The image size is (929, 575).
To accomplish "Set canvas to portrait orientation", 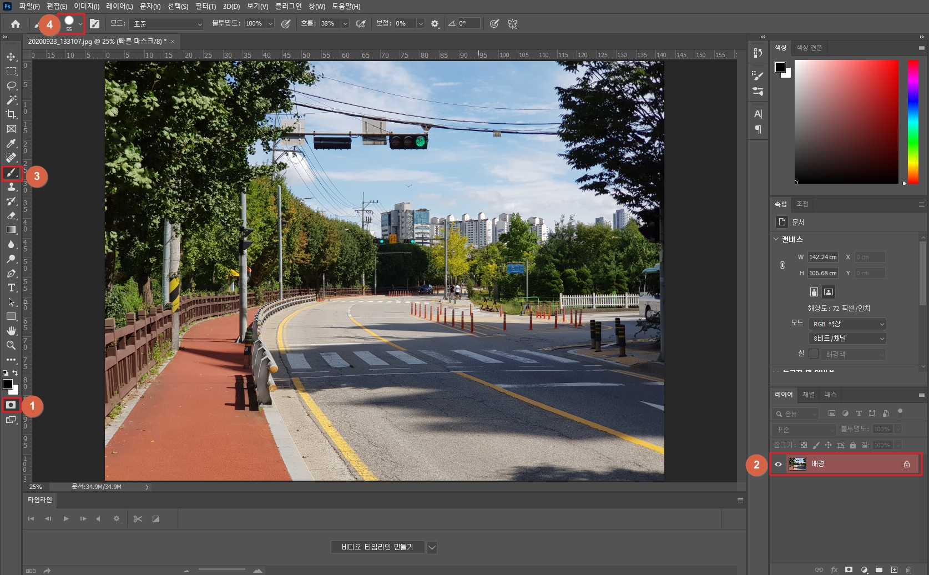I will pos(814,292).
